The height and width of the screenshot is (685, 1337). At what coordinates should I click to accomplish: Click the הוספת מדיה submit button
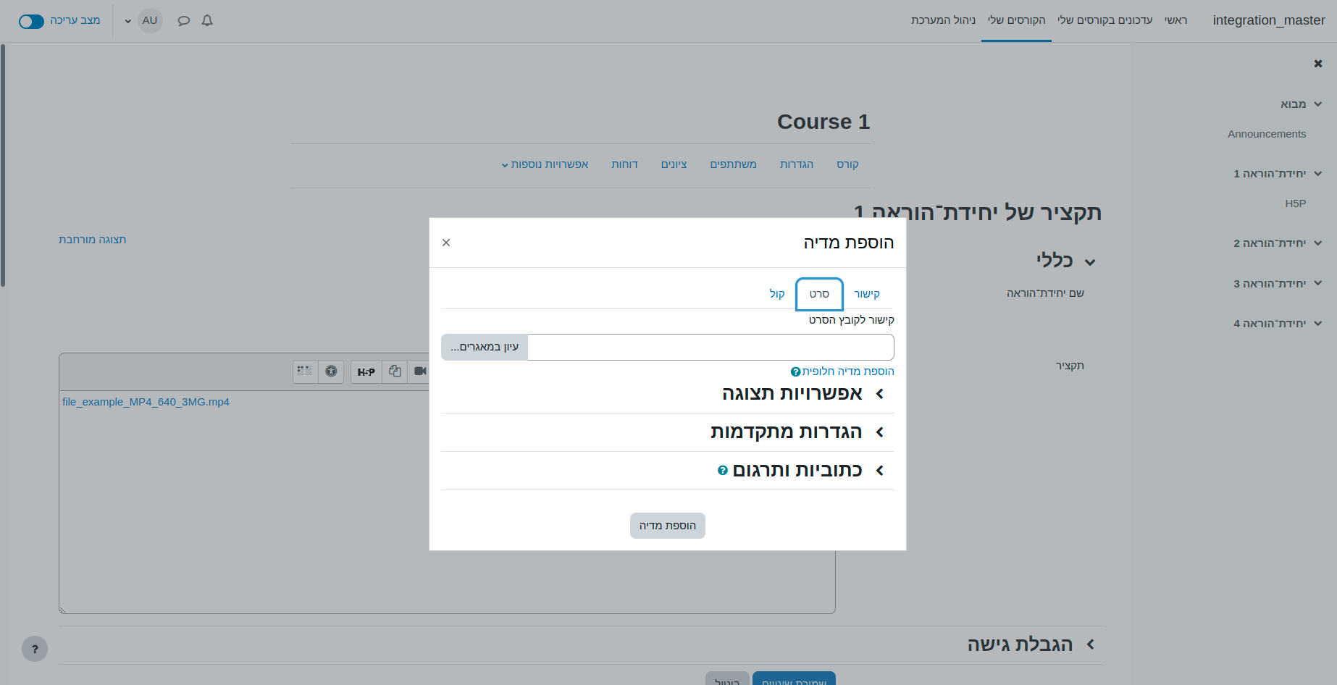click(x=668, y=526)
